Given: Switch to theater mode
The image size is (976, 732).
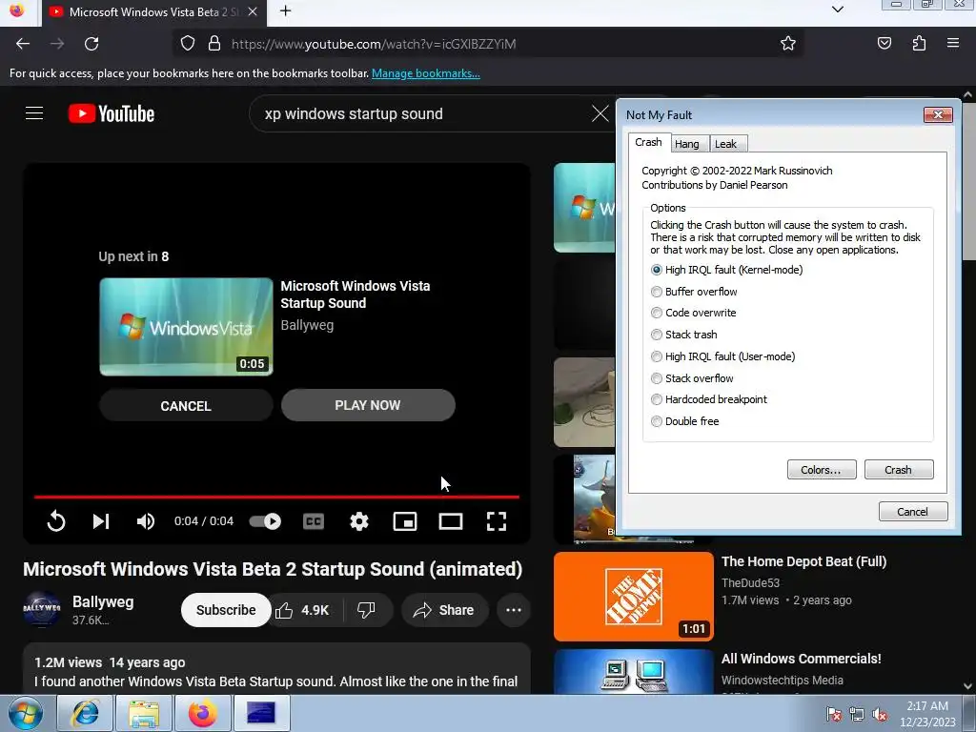Looking at the screenshot, I should pyautogui.click(x=451, y=521).
